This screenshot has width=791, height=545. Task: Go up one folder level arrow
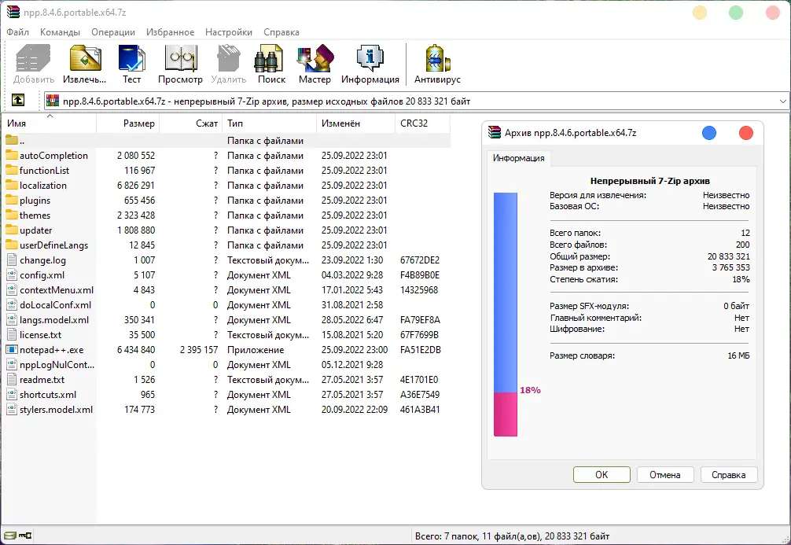tap(18, 100)
